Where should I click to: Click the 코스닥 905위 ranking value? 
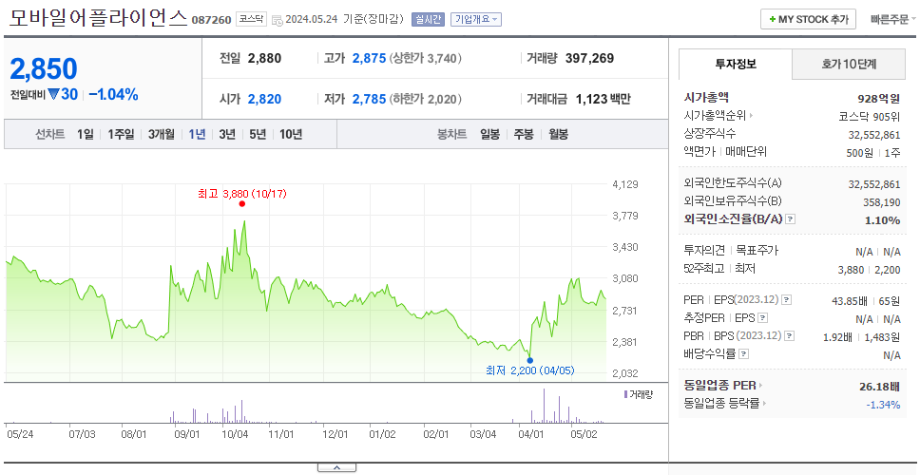point(870,116)
